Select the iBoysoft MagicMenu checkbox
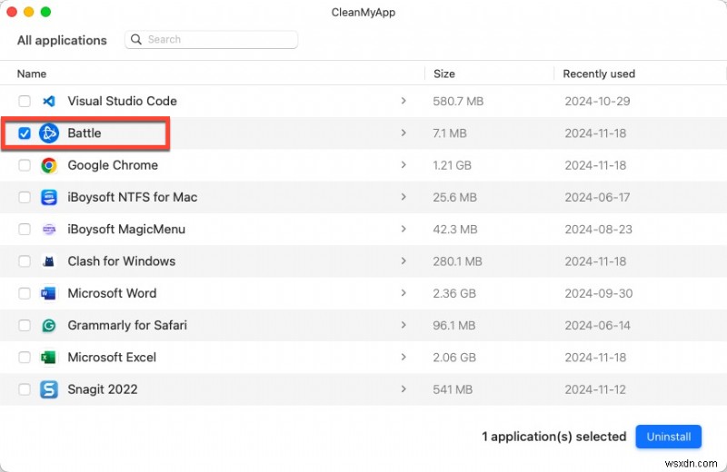The height and width of the screenshot is (472, 727). 25,230
